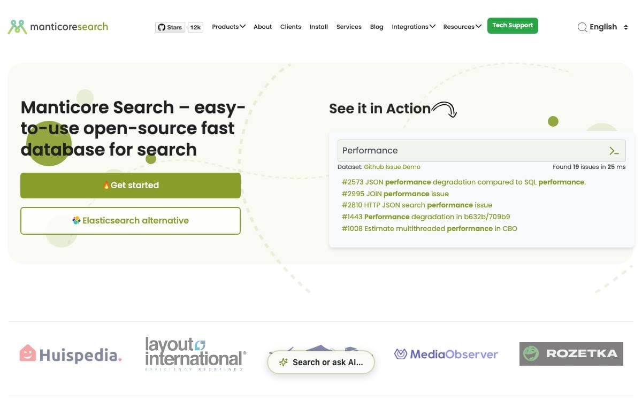Open issue #2810 HTTP JSON search performance
642x401 pixels.
pyautogui.click(x=417, y=205)
